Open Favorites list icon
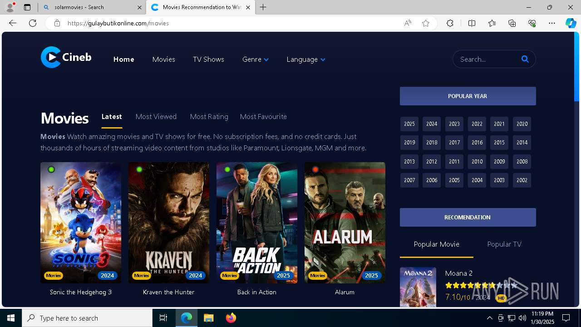 (492, 23)
